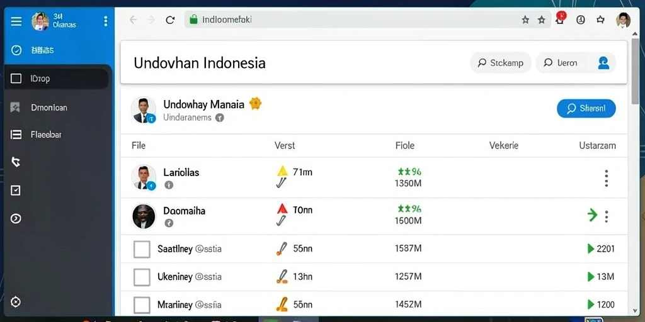The height and width of the screenshot is (322, 645).
Task: Click the 1587M value in Saatliney row
Action: point(408,248)
